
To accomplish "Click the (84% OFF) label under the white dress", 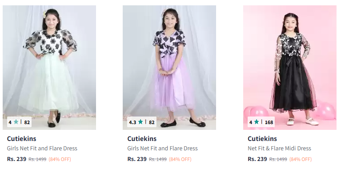I will (x=60, y=159).
